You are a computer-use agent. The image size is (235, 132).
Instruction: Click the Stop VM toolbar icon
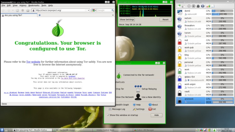pos(194,6)
